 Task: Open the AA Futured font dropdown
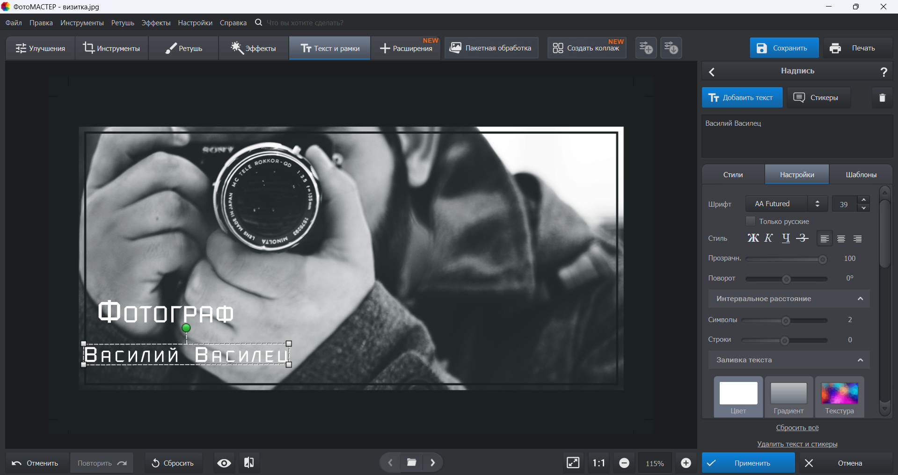(x=787, y=204)
